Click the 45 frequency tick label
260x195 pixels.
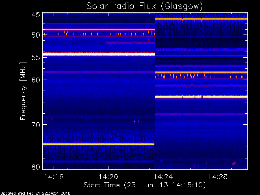click(36, 15)
